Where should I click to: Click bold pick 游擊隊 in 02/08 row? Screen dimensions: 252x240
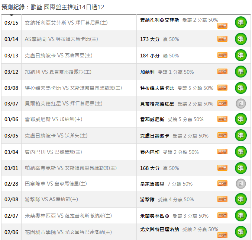point(148,199)
